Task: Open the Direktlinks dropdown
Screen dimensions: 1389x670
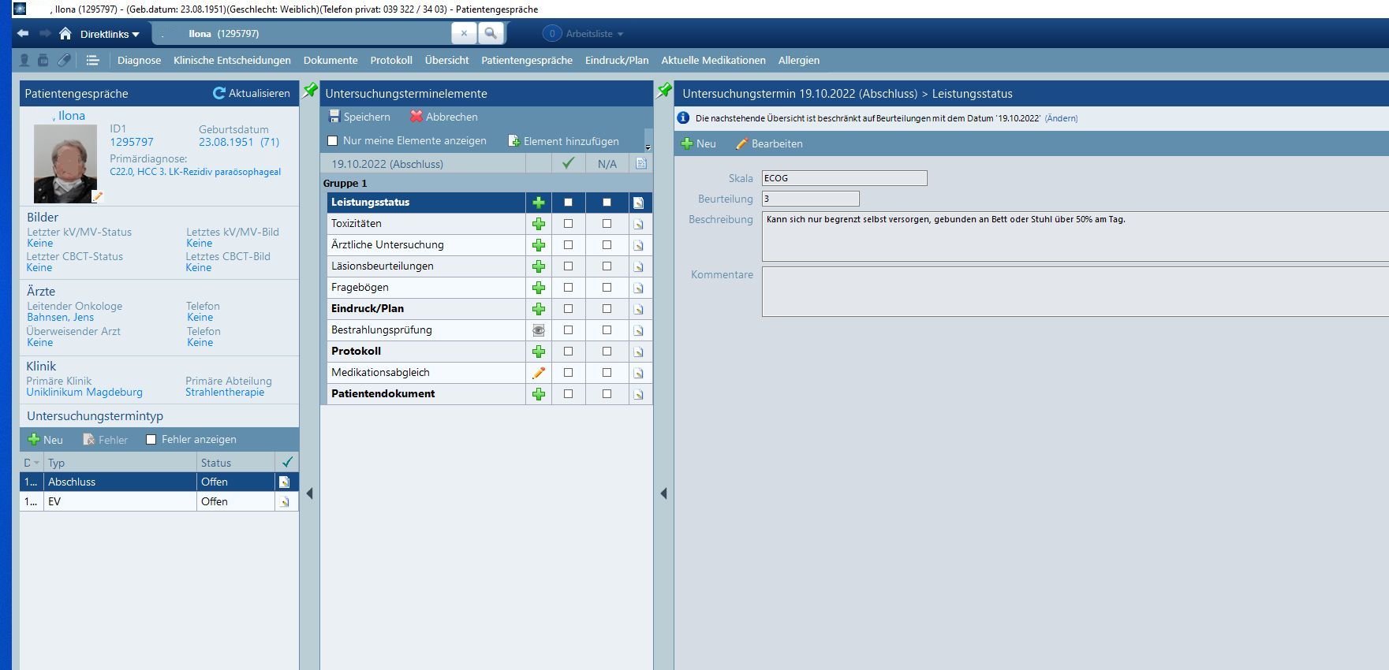Action: 110,34
